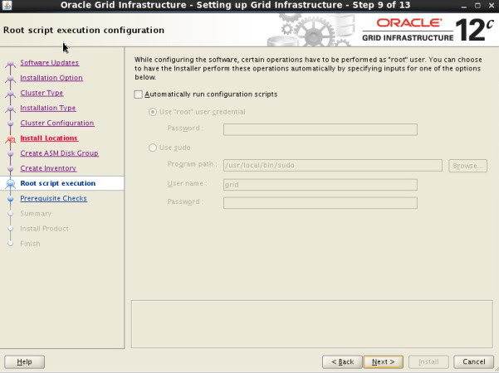The width and height of the screenshot is (499, 373).
Task: Open the Installation Type step
Action: [48, 108]
